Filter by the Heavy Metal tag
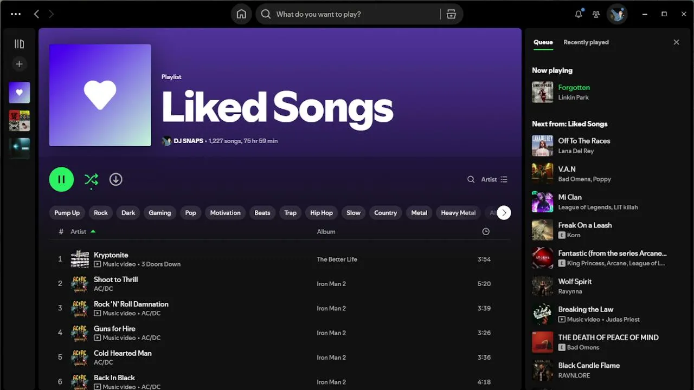Screen dimensions: 694x390 pyautogui.click(x=458, y=213)
